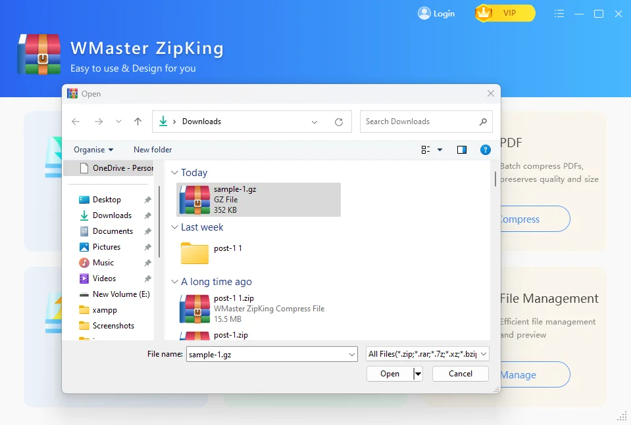Unpin Desktop using its pin icon
Image resolution: width=631 pixels, height=425 pixels.
pos(147,200)
